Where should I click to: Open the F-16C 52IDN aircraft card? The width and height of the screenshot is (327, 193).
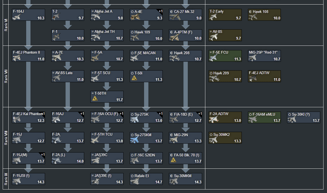tap(146, 158)
